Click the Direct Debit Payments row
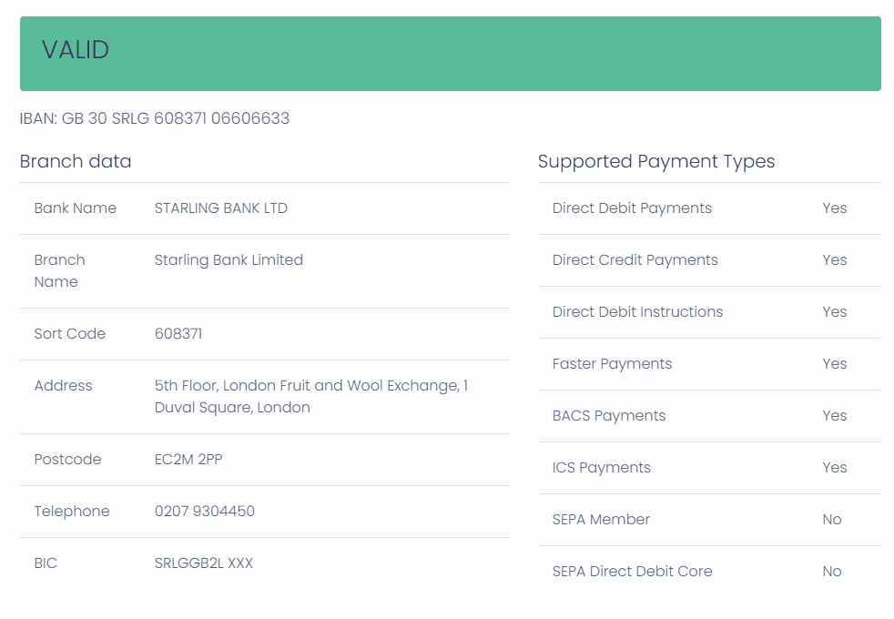This screenshot has width=894, height=619. click(632, 208)
